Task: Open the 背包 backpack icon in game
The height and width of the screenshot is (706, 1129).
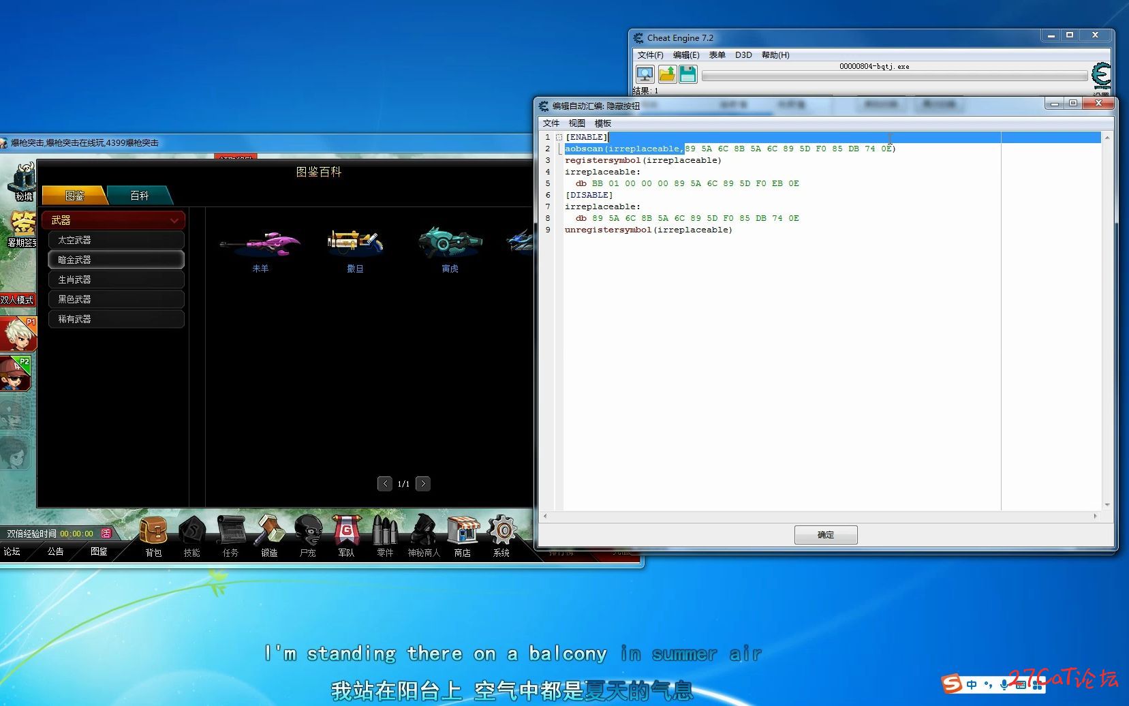Action: click(153, 532)
